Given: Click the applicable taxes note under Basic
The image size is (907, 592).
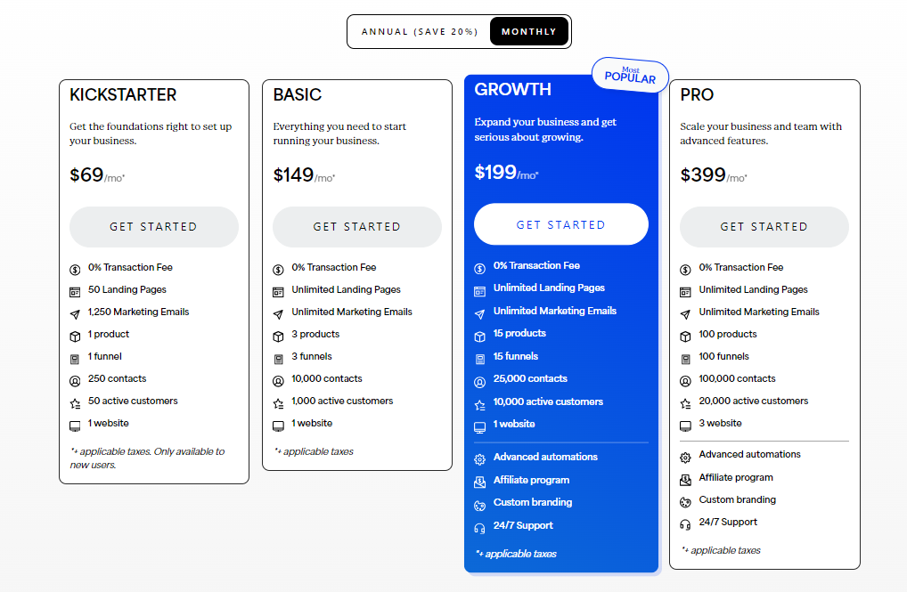Looking at the screenshot, I should tap(314, 451).
